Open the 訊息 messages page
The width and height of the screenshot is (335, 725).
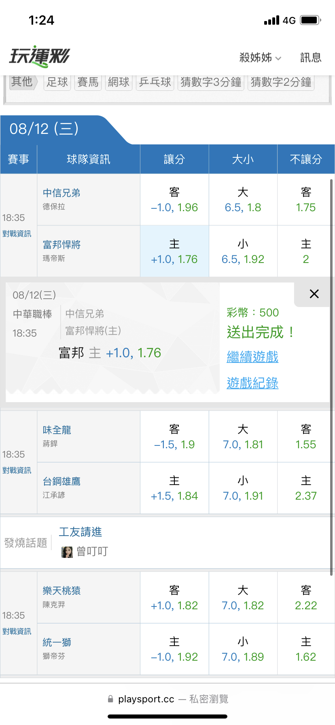(x=311, y=58)
